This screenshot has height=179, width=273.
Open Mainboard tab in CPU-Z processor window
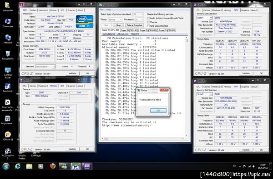point(43,10)
